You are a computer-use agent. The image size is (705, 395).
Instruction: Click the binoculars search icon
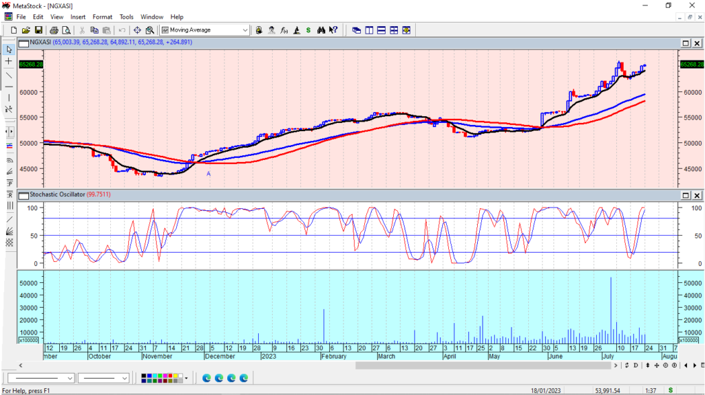321,30
